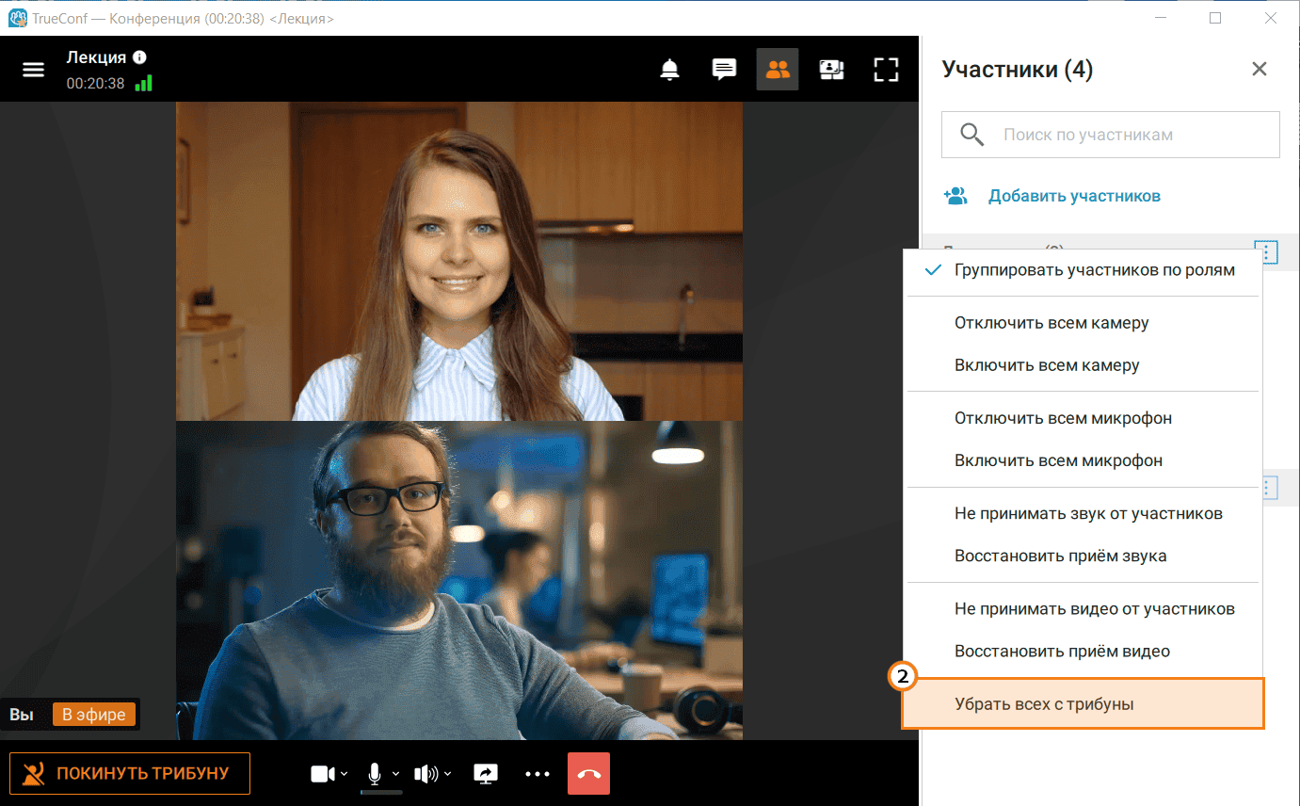
Task: Click the add participants icon
Action: (x=955, y=196)
